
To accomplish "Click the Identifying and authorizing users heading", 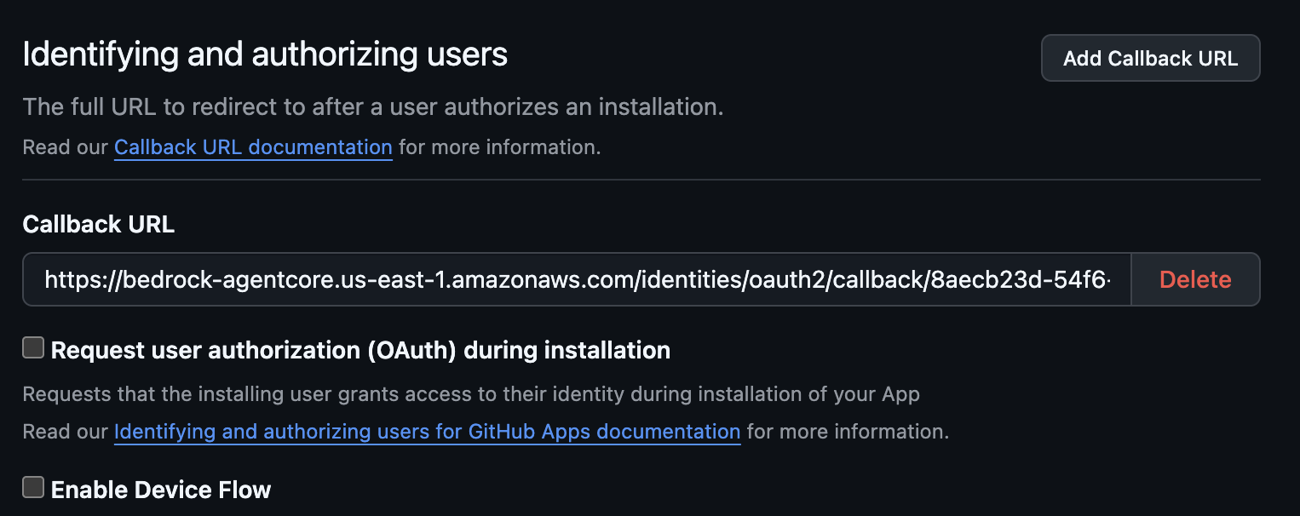I will 264,54.
